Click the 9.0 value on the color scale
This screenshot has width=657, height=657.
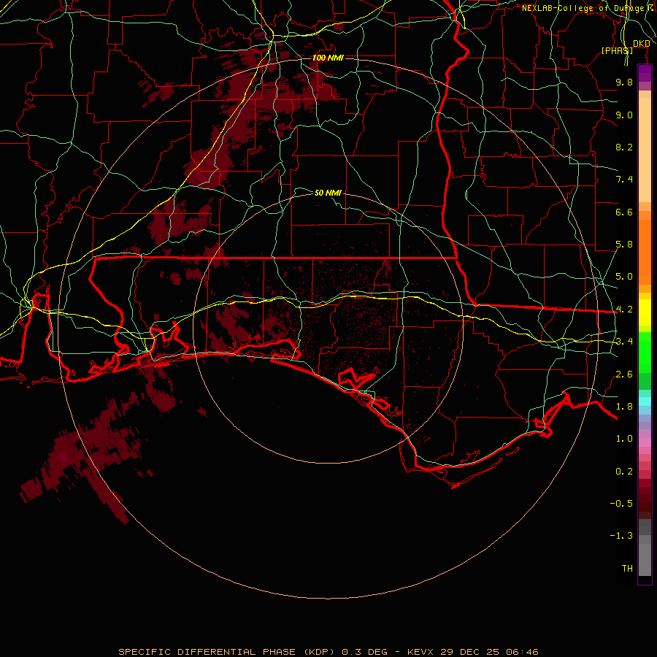point(624,115)
